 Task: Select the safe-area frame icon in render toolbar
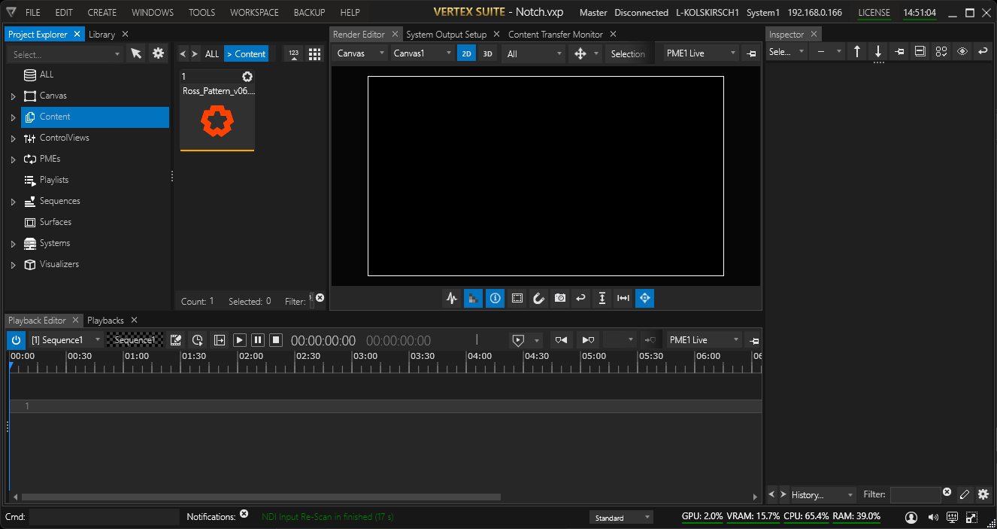(517, 298)
